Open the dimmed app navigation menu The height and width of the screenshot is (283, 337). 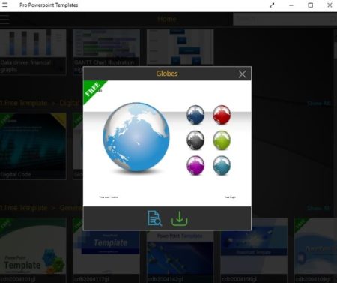click(x=4, y=20)
